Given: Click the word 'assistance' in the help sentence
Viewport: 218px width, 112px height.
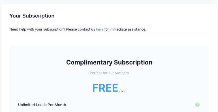Looking at the screenshot, I should [137, 29].
